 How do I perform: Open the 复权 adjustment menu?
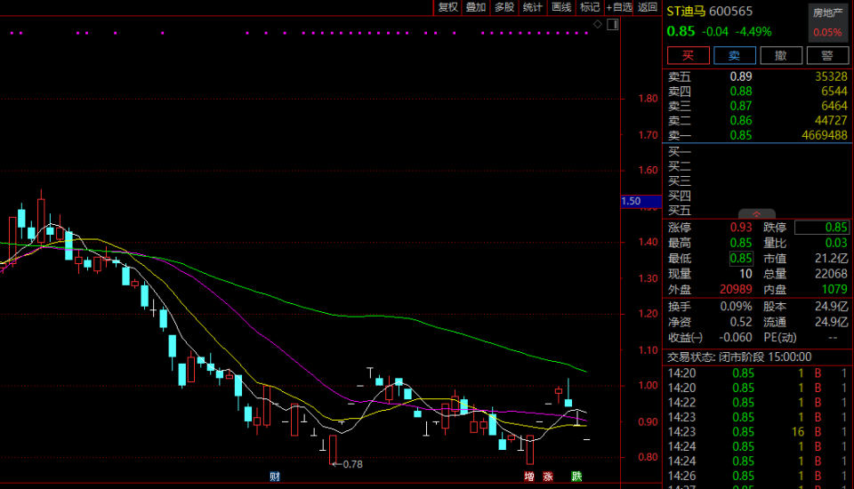pos(447,7)
